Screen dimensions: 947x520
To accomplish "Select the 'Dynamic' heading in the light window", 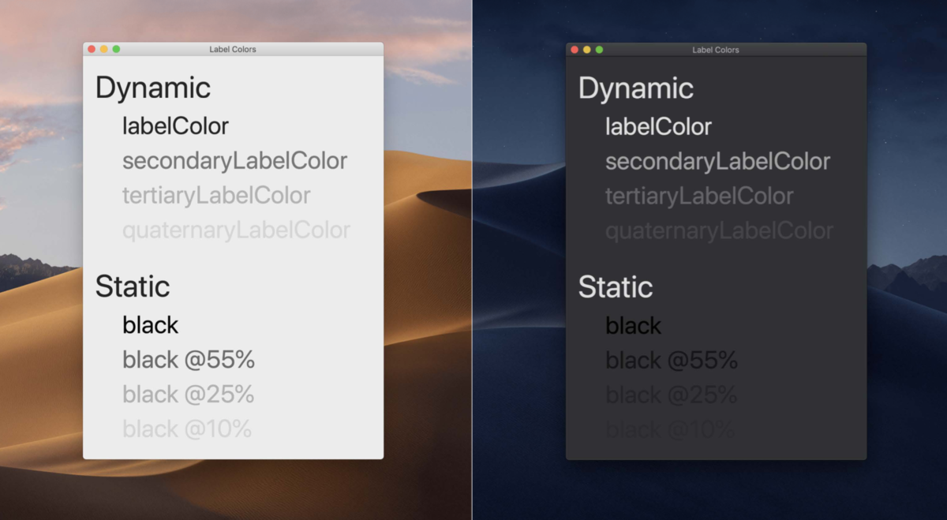I will pyautogui.click(x=153, y=88).
